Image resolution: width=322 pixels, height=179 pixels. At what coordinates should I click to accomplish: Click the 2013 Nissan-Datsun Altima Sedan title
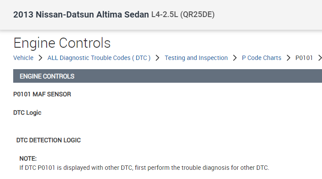coord(81,15)
